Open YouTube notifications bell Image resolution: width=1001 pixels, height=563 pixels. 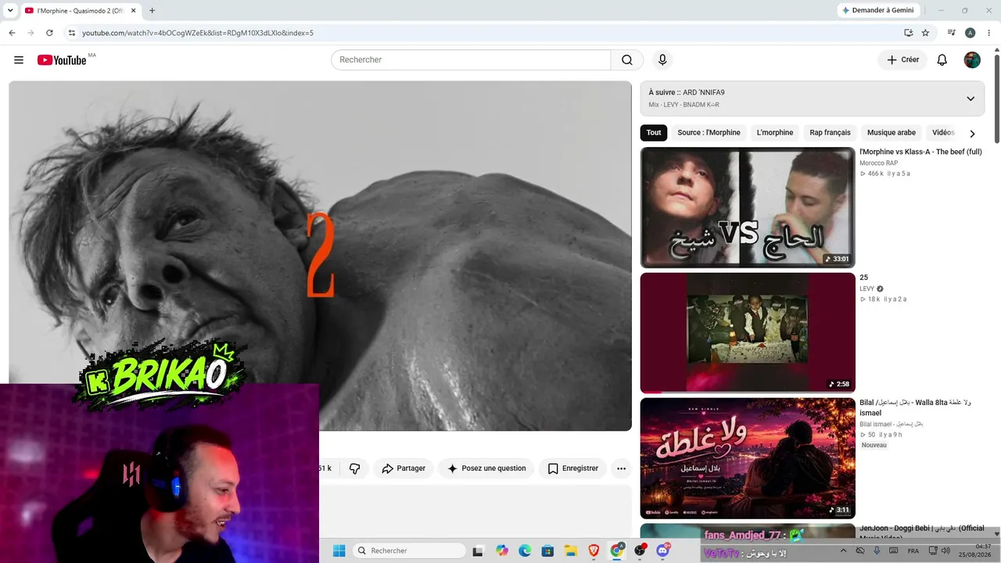point(942,60)
